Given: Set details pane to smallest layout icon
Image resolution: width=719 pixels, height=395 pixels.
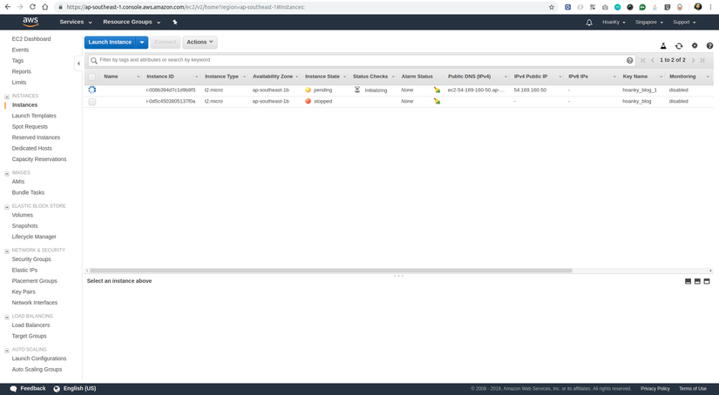Looking at the screenshot, I should click(x=688, y=282).
